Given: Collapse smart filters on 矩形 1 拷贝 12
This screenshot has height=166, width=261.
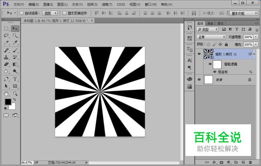Looking at the screenshot, I should tap(254, 54).
